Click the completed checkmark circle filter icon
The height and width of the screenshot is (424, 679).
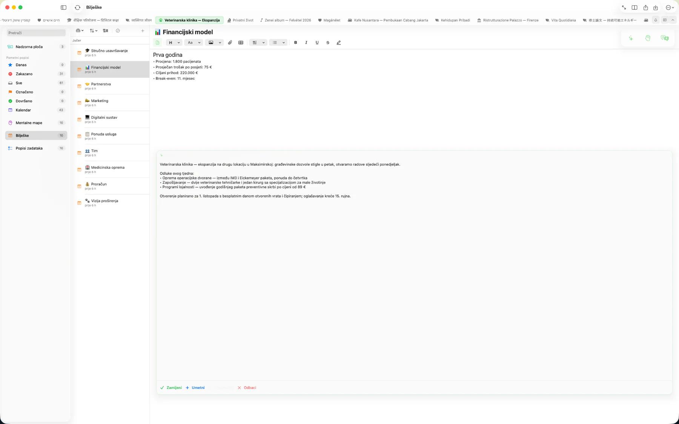tap(118, 31)
